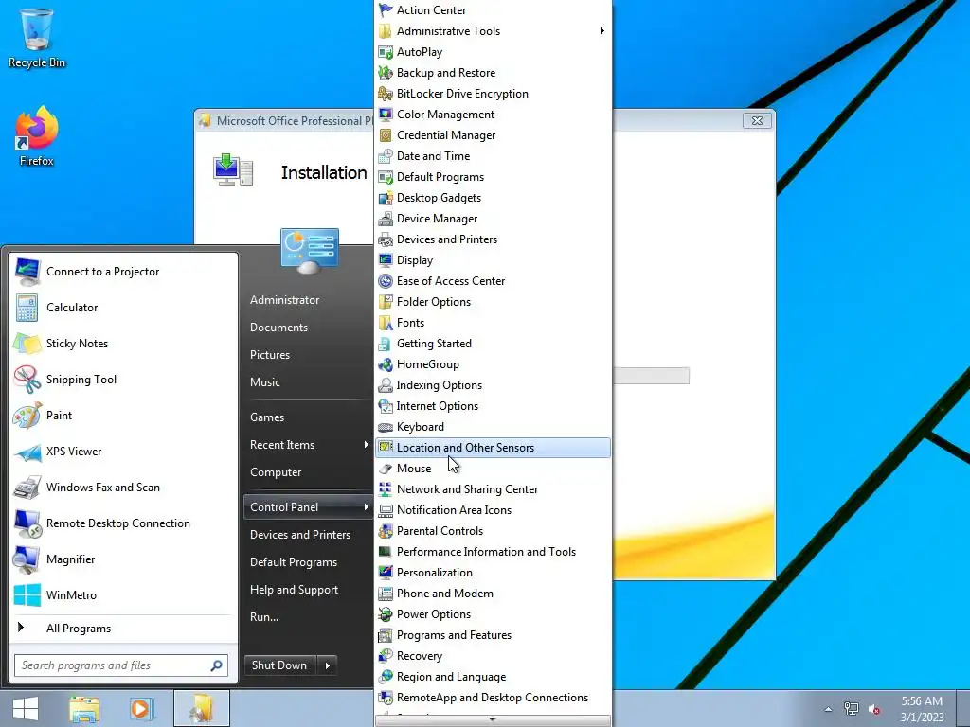Click Administrator user picture
This screenshot has width=970, height=727.
(310, 251)
